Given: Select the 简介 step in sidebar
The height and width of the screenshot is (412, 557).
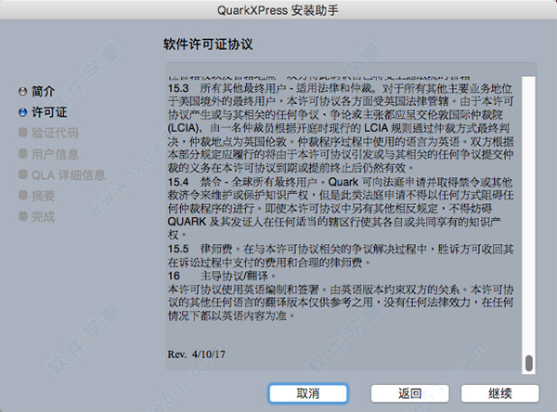Looking at the screenshot, I should [43, 91].
